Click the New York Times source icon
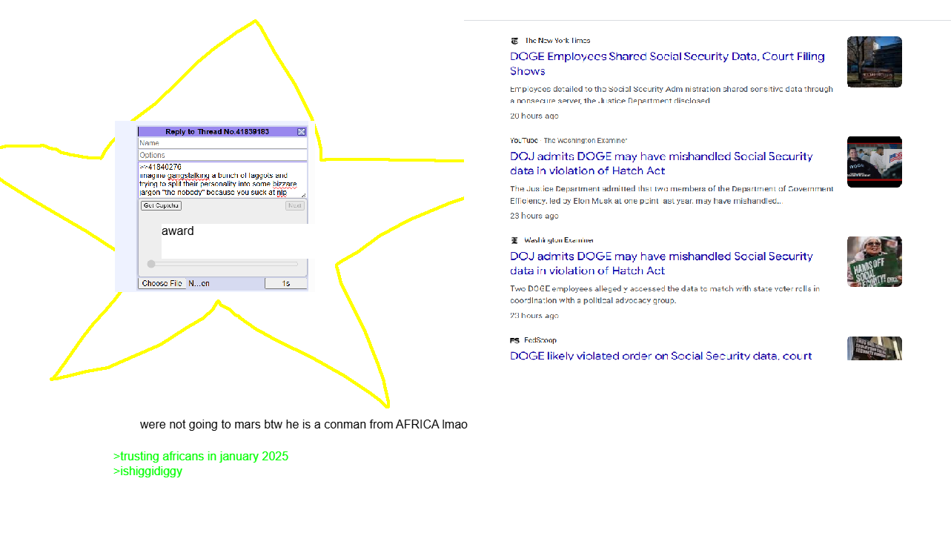 coord(514,41)
